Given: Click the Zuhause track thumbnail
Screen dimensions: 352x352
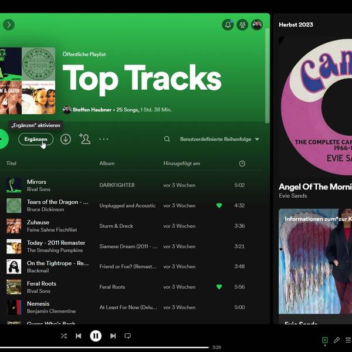Looking at the screenshot, I should [x=13, y=226].
